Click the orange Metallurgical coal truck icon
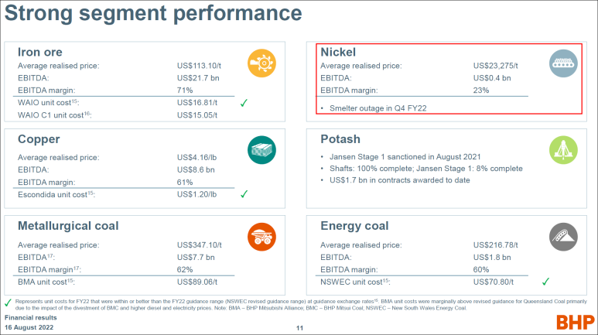The width and height of the screenshot is (598, 335). pos(261,237)
